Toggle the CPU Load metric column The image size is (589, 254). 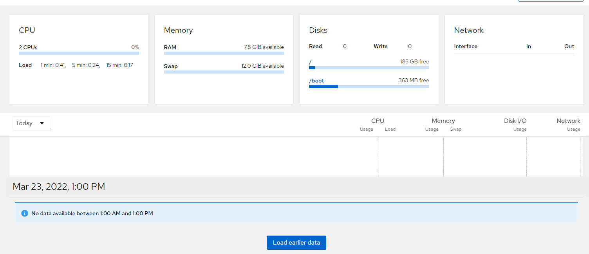(x=390, y=129)
